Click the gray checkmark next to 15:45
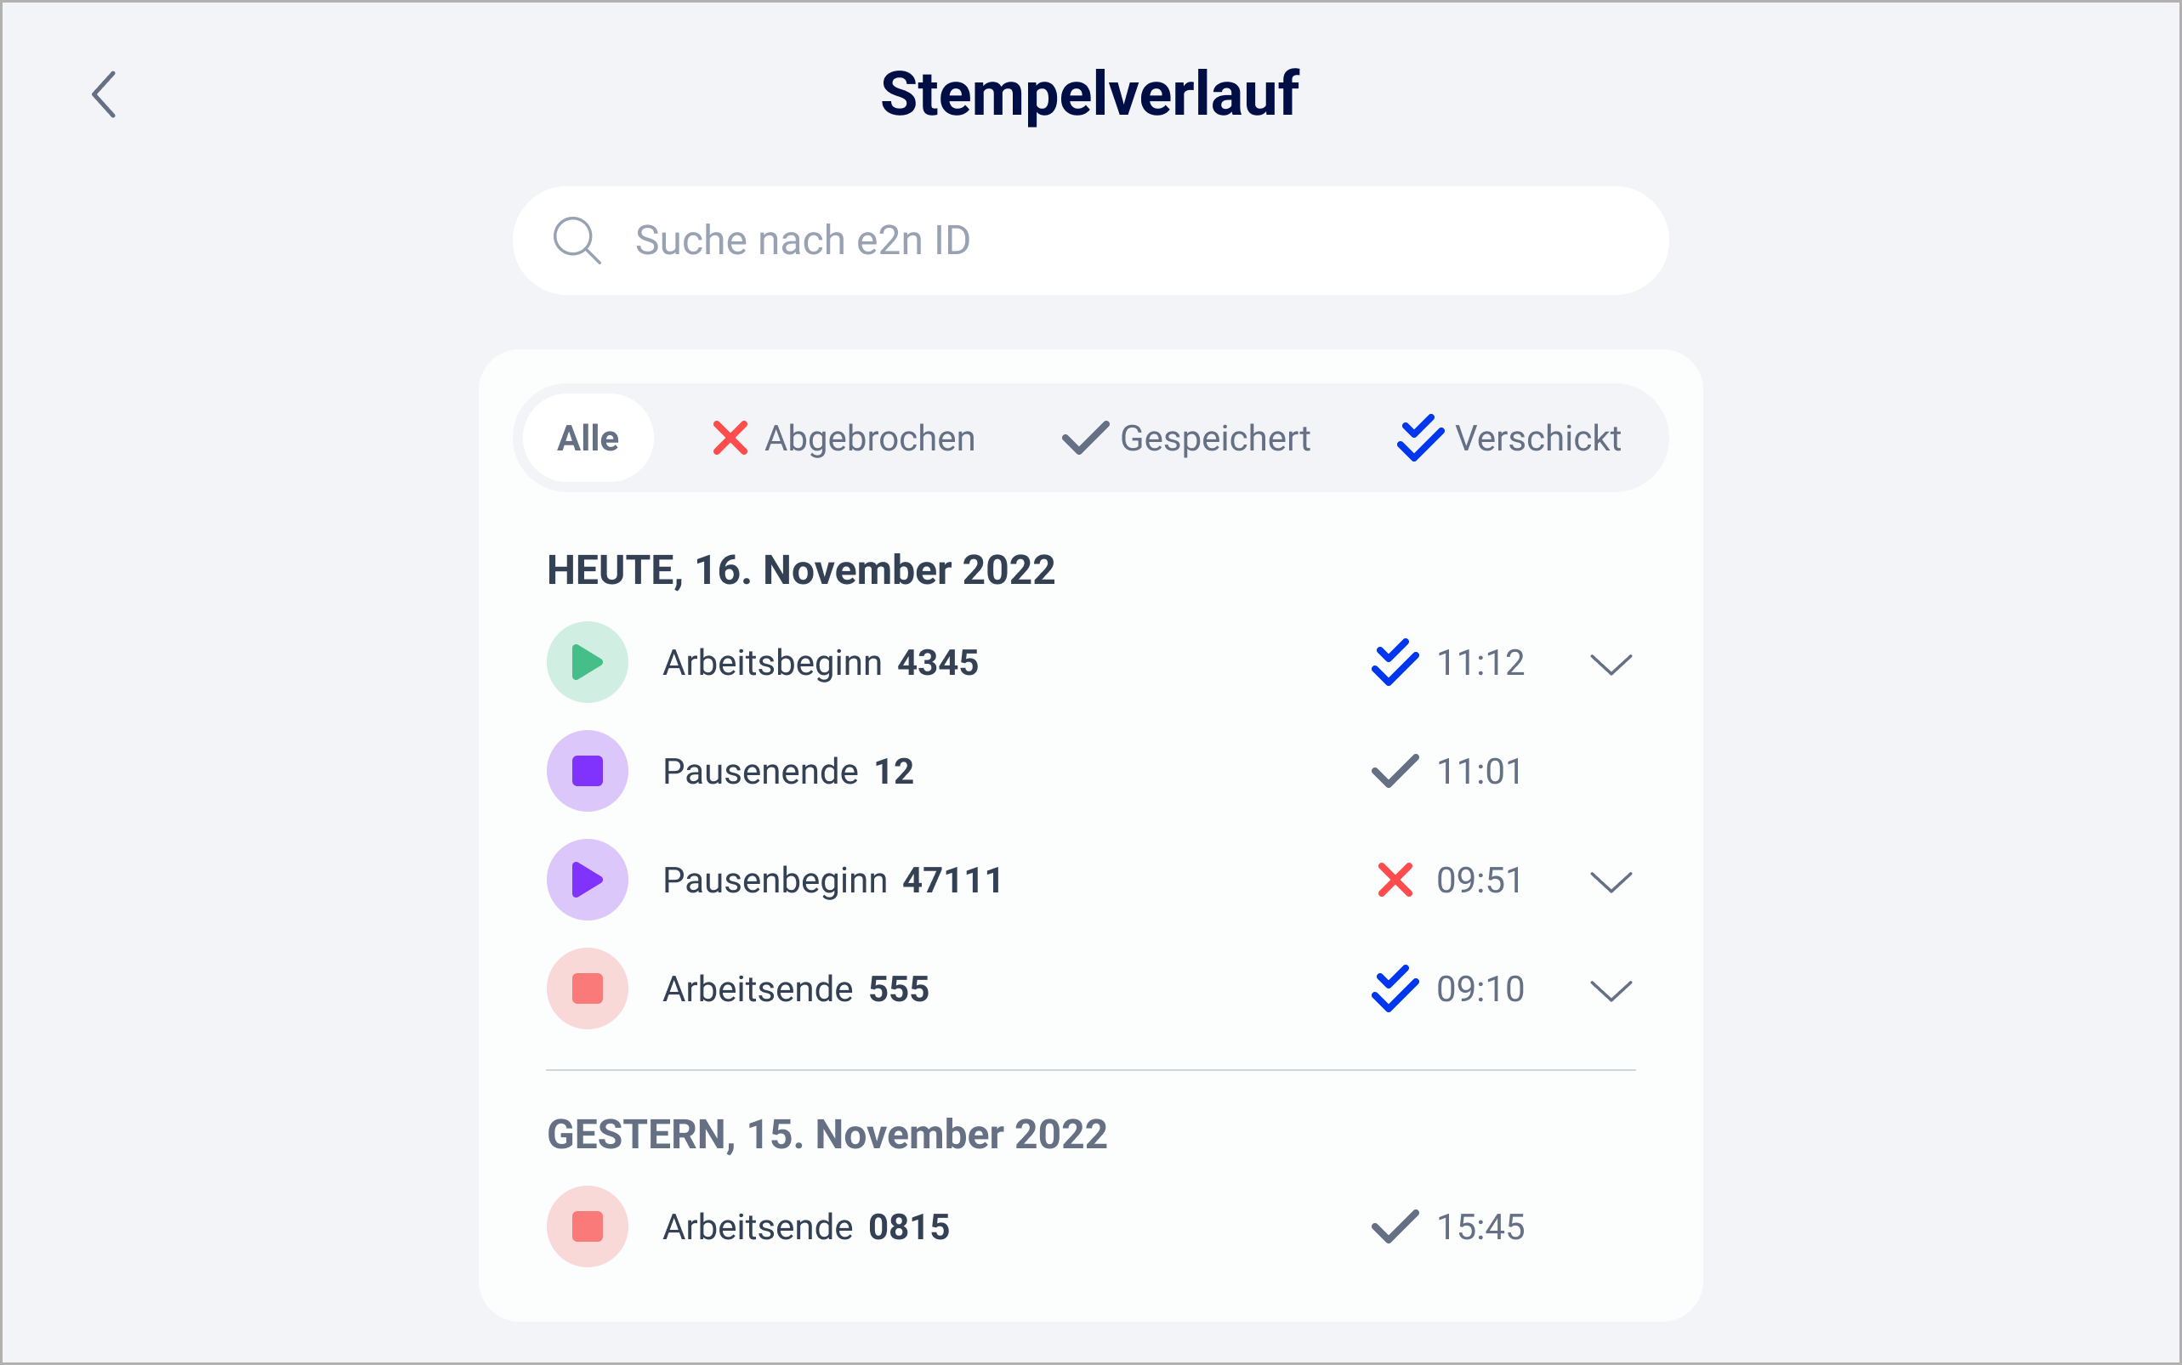Image resolution: width=2182 pixels, height=1365 pixels. (1392, 1226)
